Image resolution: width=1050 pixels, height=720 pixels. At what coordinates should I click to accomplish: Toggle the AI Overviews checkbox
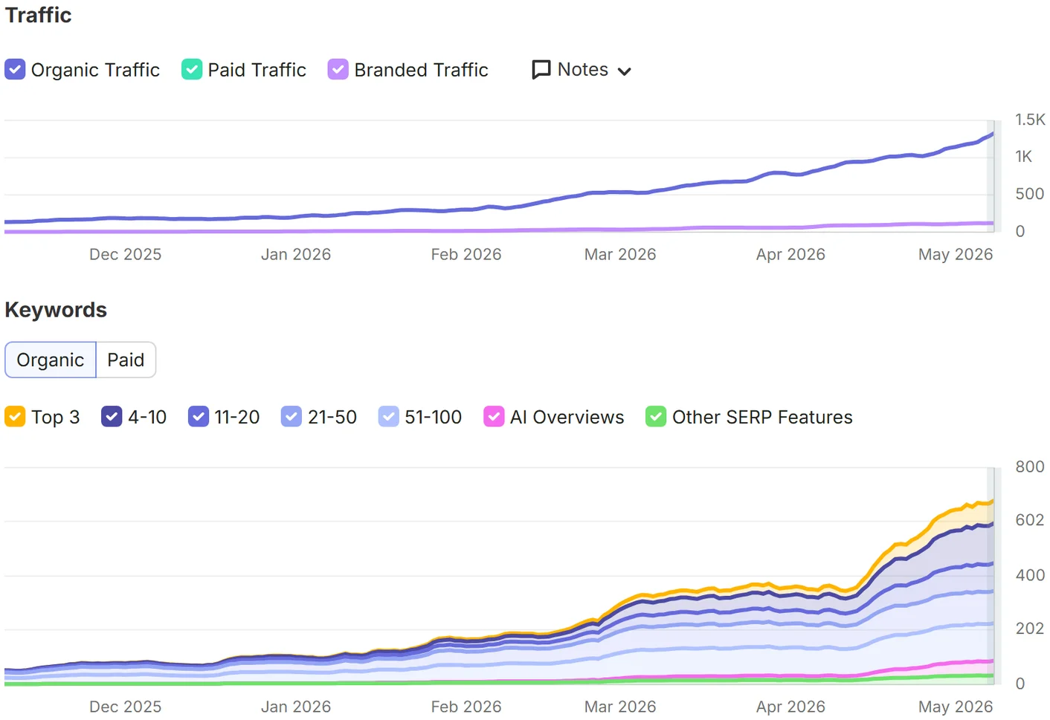point(494,417)
